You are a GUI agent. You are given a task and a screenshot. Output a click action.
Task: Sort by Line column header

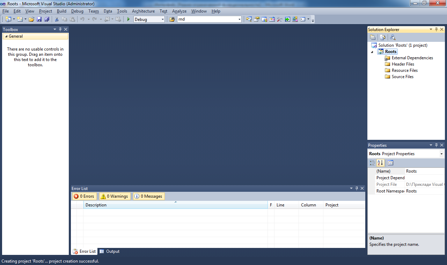286,205
